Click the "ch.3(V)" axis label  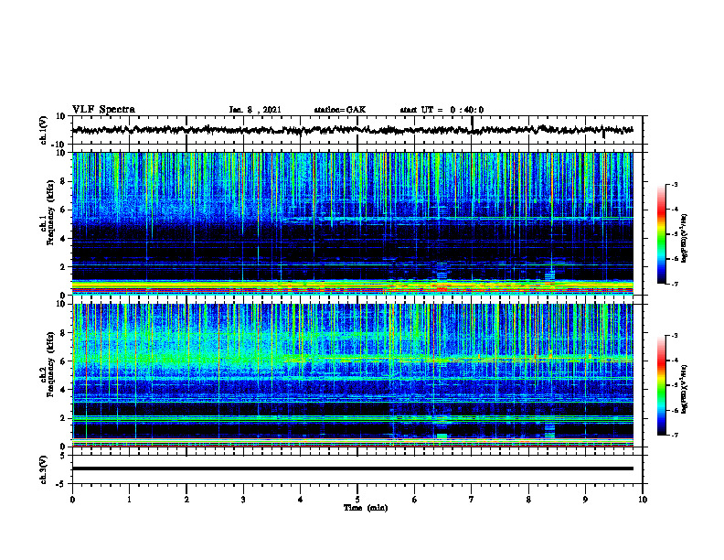pyautogui.click(x=44, y=469)
